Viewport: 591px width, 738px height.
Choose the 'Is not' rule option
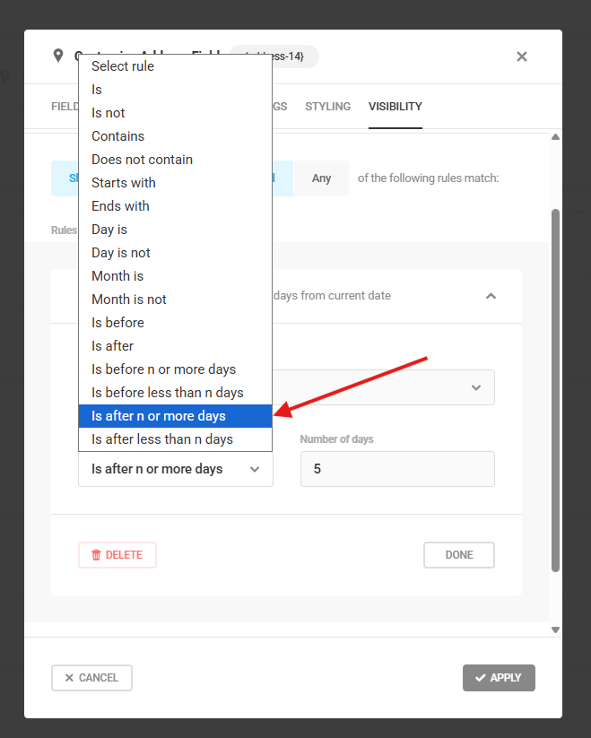(x=175, y=113)
